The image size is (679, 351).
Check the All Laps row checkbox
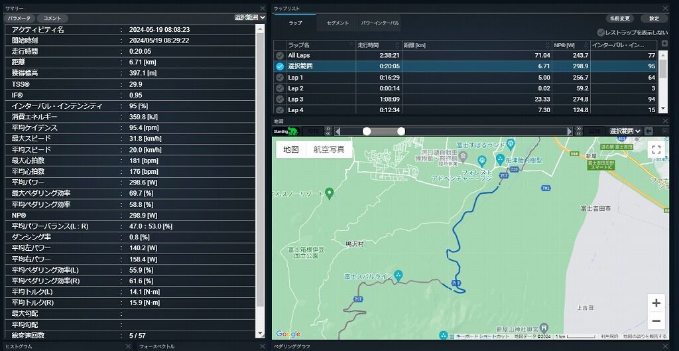280,56
